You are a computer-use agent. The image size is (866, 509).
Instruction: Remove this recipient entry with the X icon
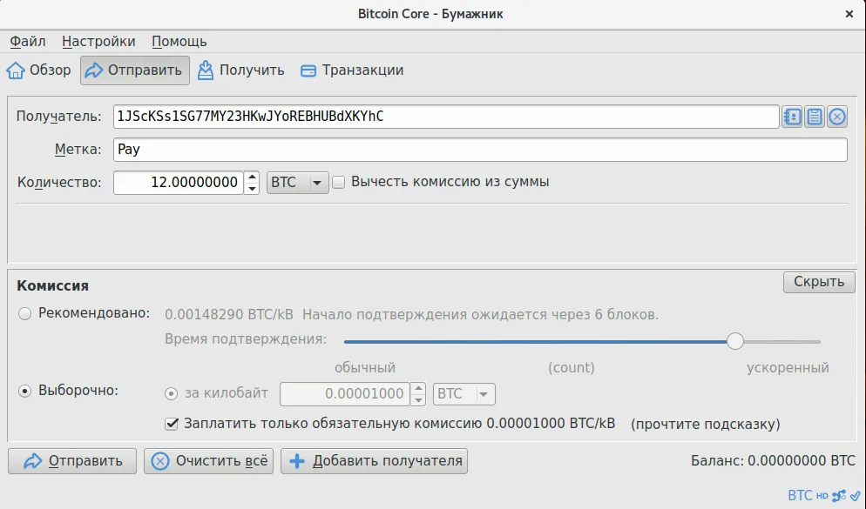click(x=837, y=117)
